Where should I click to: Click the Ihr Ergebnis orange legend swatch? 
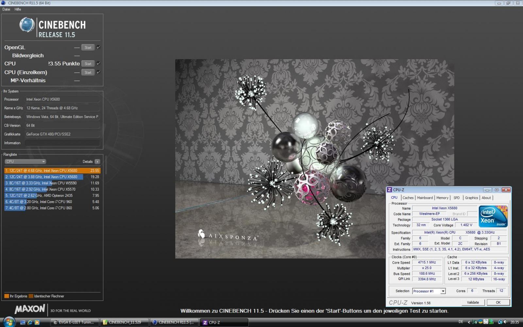point(7,296)
